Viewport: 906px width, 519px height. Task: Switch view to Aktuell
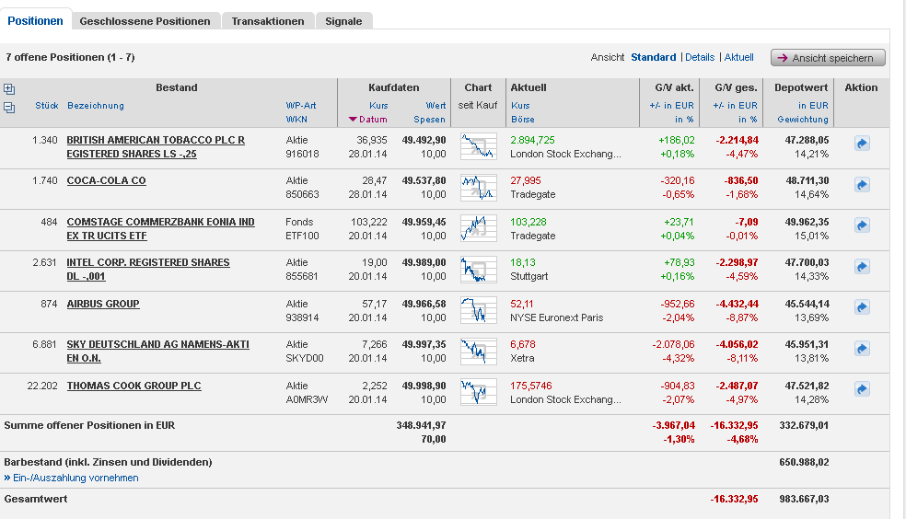(x=738, y=57)
